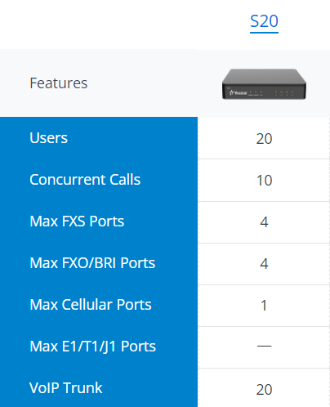The width and height of the screenshot is (330, 407).
Task: Select the Max FXS Ports value 4
Action: tap(264, 222)
